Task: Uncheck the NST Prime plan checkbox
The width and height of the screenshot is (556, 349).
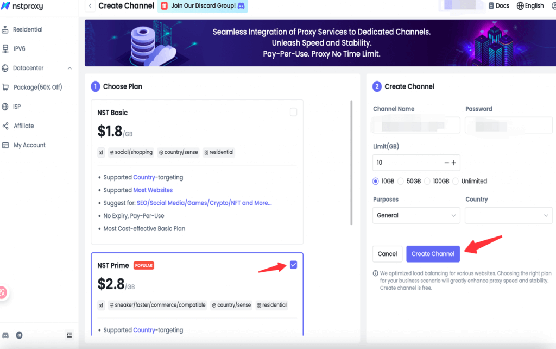Action: tap(293, 265)
